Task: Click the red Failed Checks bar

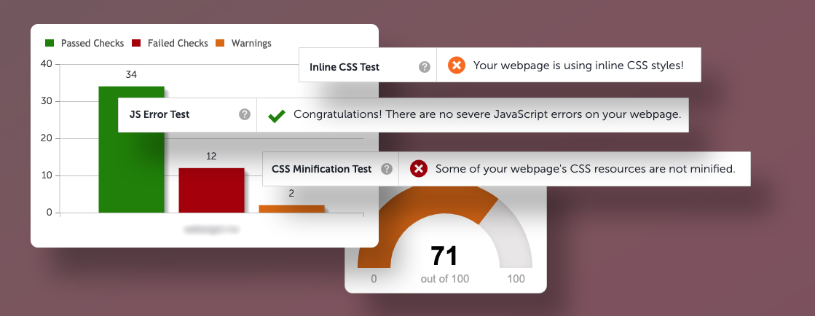Action: (x=211, y=190)
